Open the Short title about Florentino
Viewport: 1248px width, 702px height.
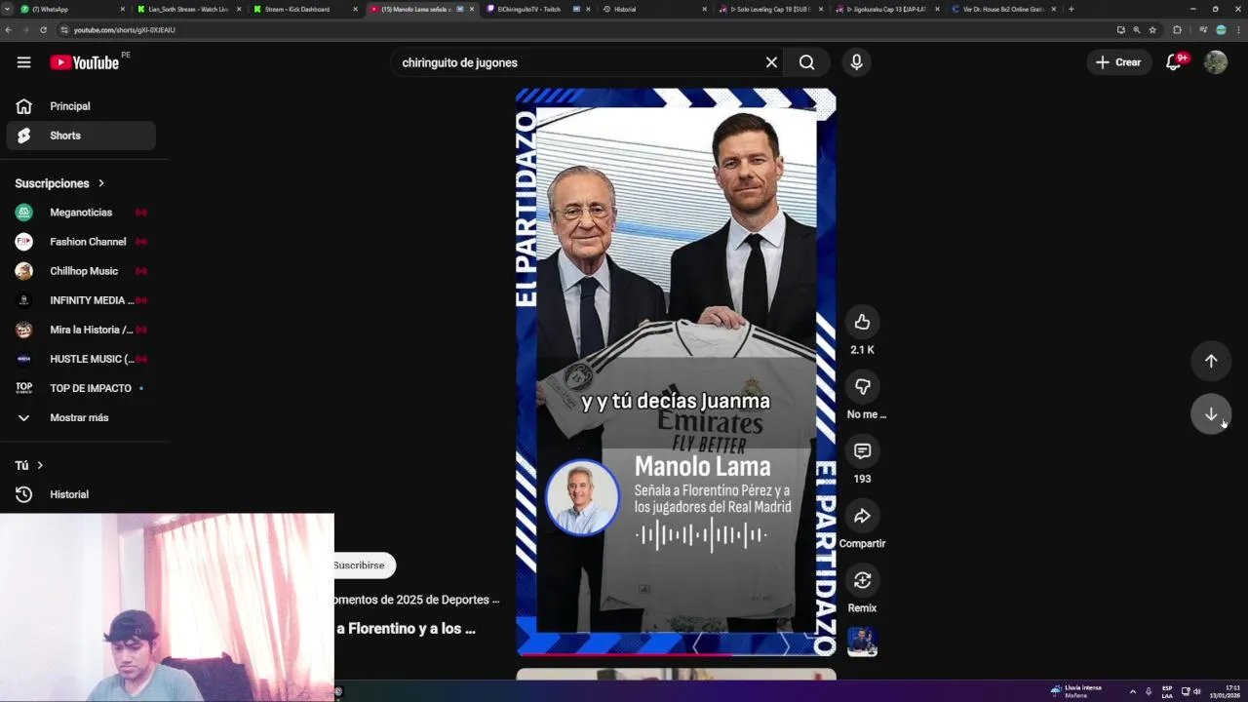[407, 629]
